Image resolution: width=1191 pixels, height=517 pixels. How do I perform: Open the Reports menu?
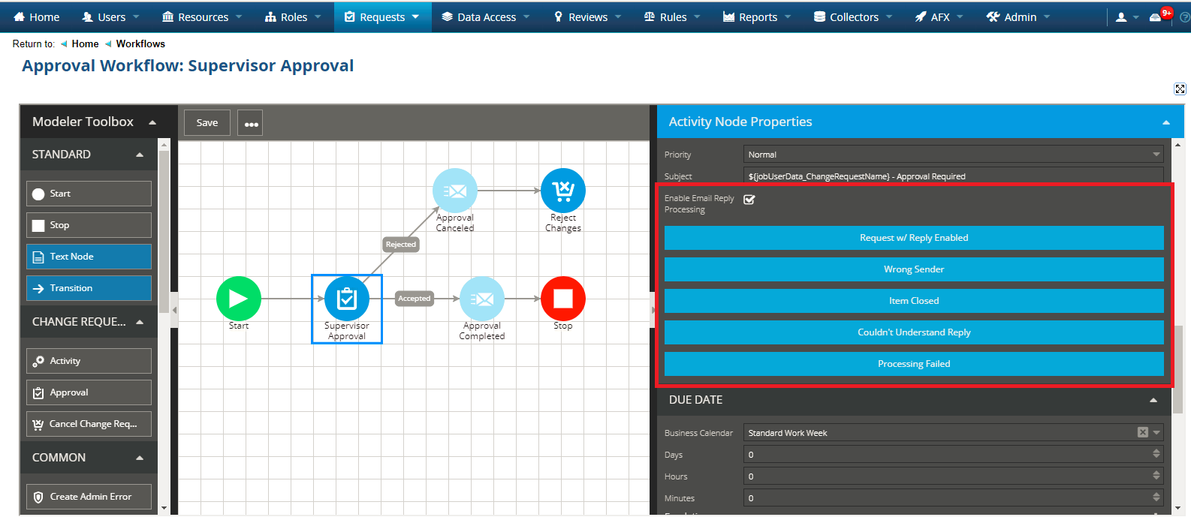[x=757, y=17]
